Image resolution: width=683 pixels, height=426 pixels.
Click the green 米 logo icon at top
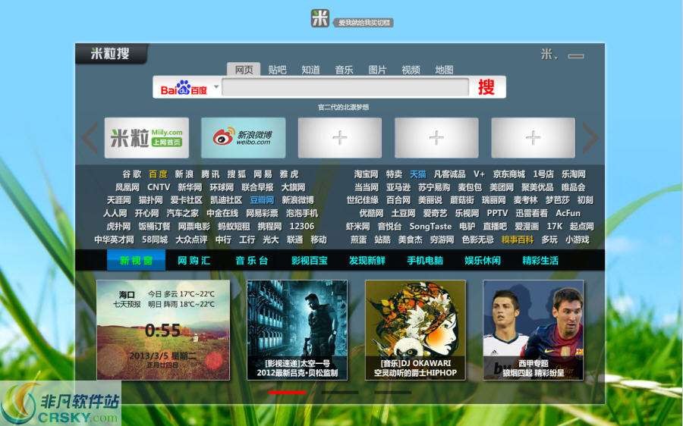pyautogui.click(x=319, y=18)
